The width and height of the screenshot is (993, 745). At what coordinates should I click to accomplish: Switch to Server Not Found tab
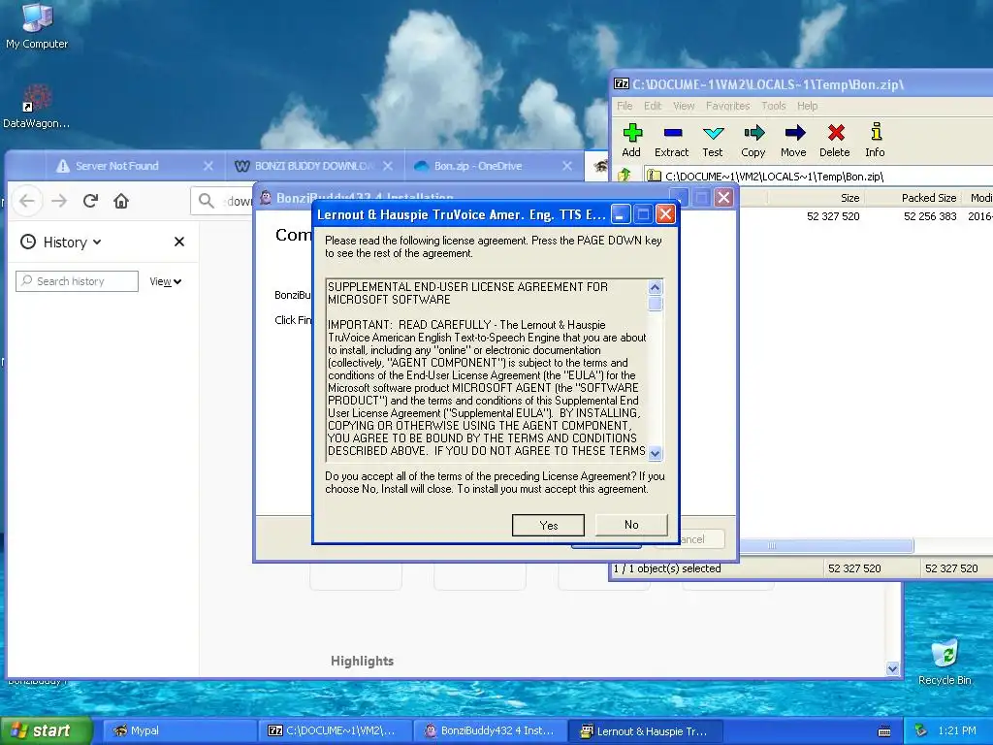pyautogui.click(x=116, y=166)
